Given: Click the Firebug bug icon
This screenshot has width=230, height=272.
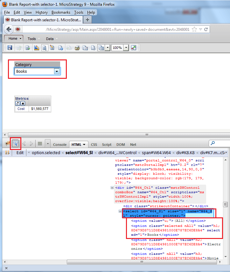Looking at the screenshot, I should coord(7,144).
